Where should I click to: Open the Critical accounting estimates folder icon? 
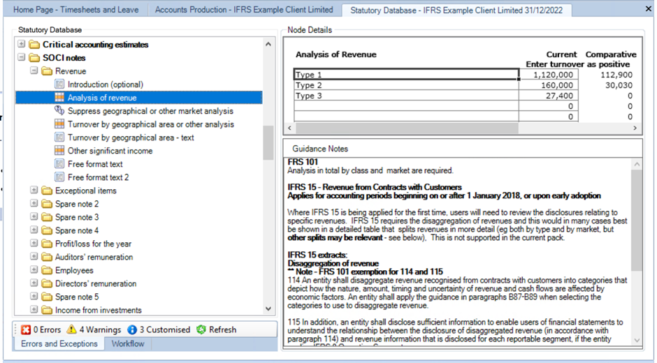[34, 45]
